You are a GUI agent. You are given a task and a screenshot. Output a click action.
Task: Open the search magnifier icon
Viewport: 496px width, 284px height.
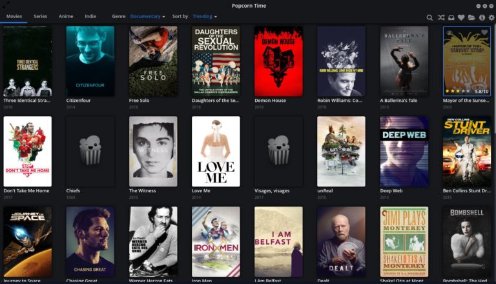430,17
